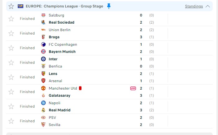
Task: Unpin Champions League via blue pin icon
Action: click(x=109, y=6)
